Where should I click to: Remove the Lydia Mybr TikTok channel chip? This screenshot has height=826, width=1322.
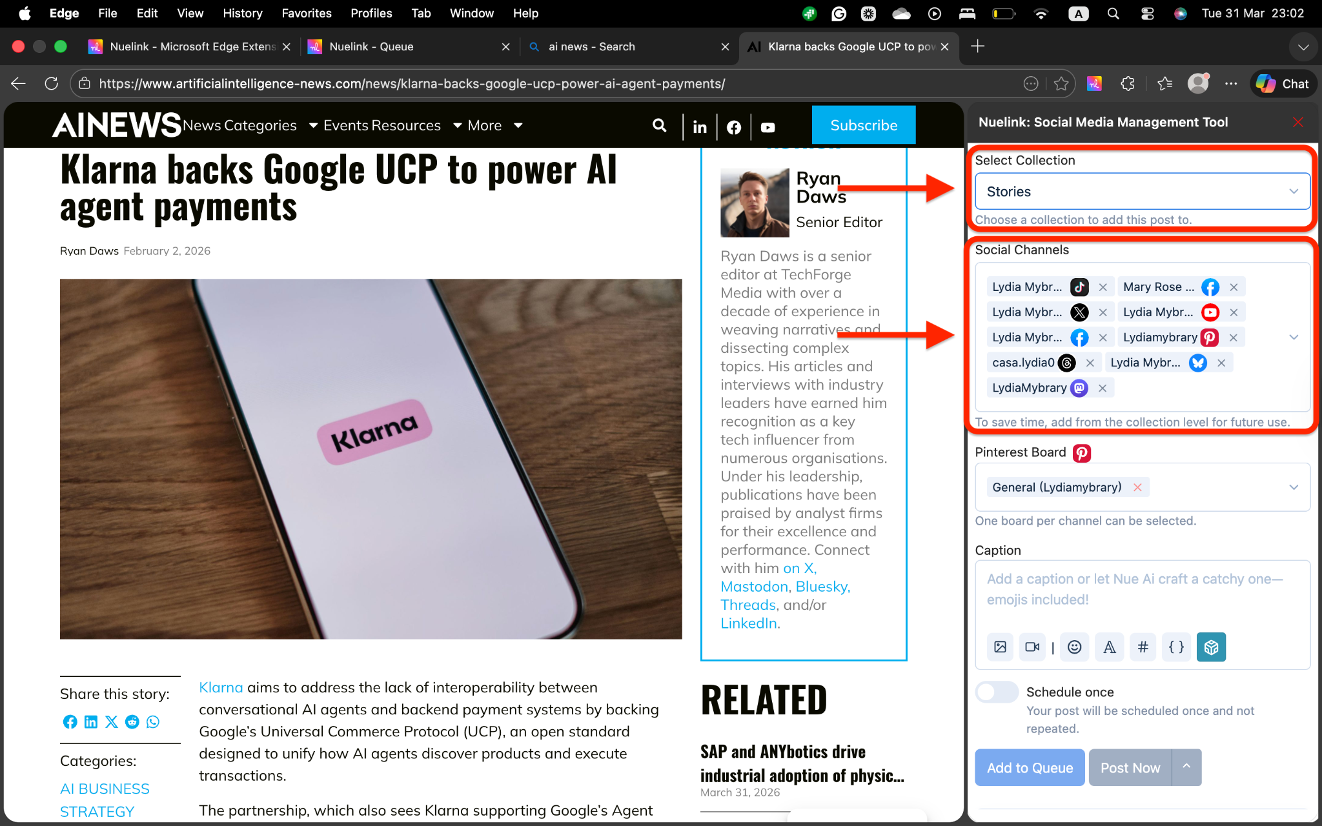[1103, 287]
